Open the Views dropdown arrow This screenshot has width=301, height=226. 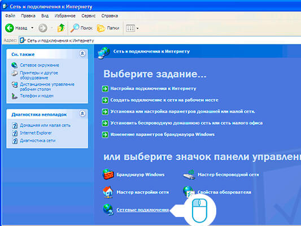pos(137,28)
